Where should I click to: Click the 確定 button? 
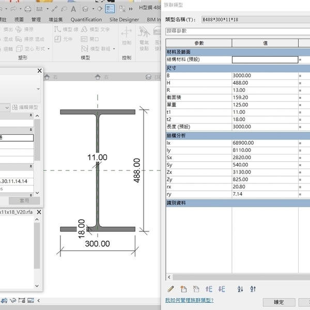click(x=278, y=302)
